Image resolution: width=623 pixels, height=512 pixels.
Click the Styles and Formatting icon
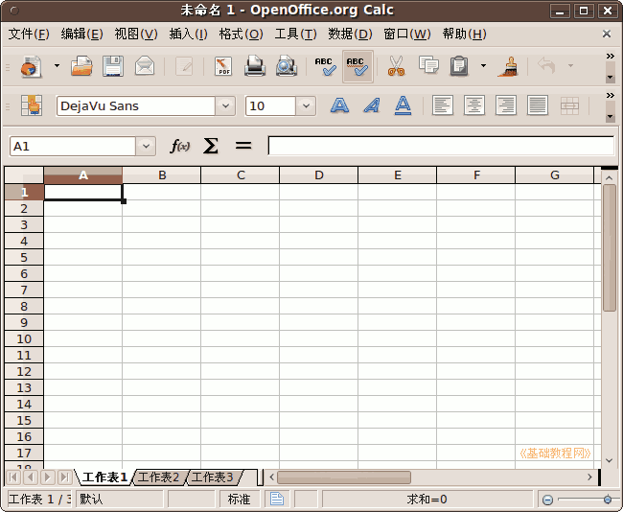click(x=32, y=105)
